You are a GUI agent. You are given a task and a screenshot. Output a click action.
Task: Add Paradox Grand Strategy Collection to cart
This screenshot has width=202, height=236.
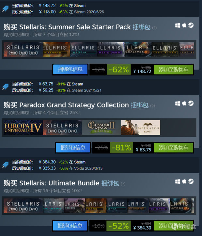(174, 148)
